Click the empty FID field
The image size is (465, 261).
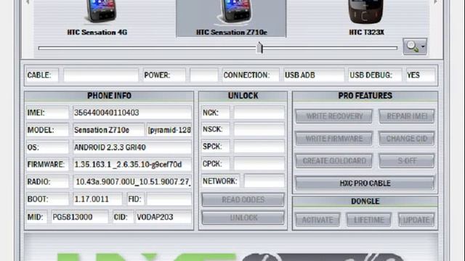(x=169, y=199)
